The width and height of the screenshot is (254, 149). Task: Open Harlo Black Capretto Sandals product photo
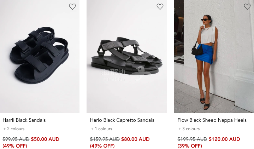coord(127,56)
